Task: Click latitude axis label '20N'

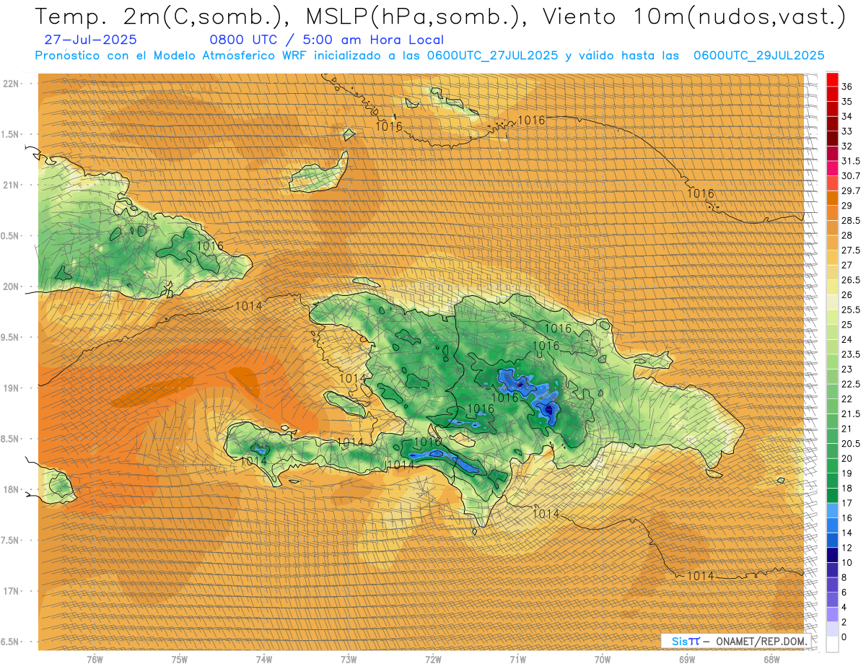Action: click(x=12, y=287)
